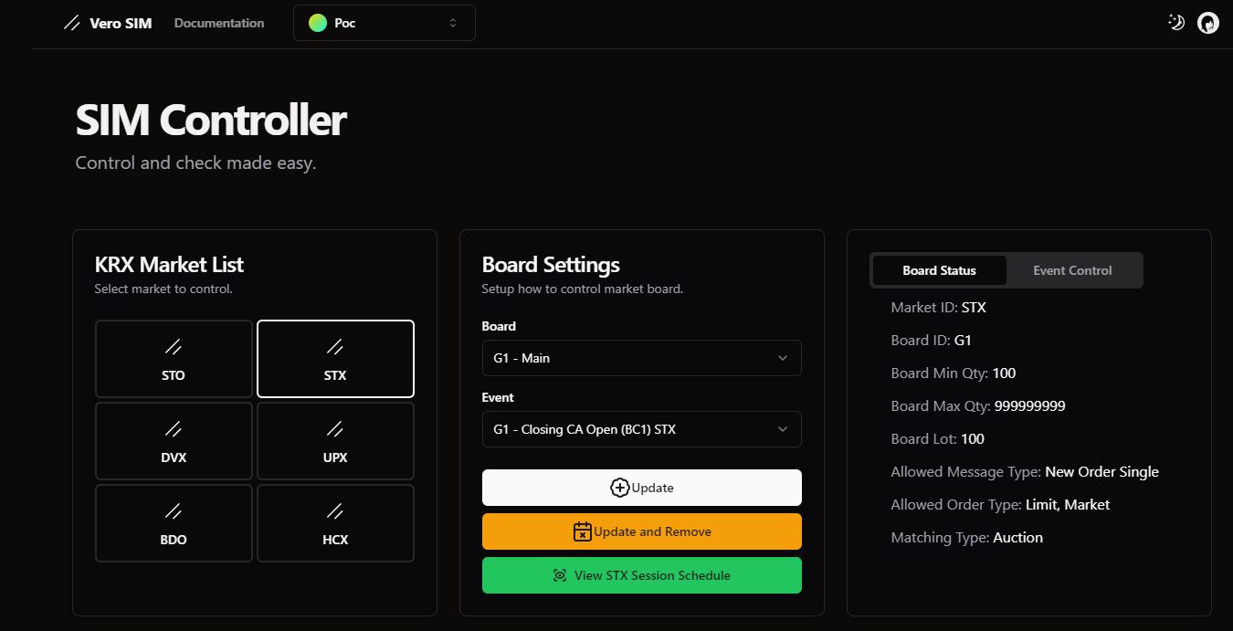Click the white Update button
Screen dimensions: 1233x631
(642, 488)
